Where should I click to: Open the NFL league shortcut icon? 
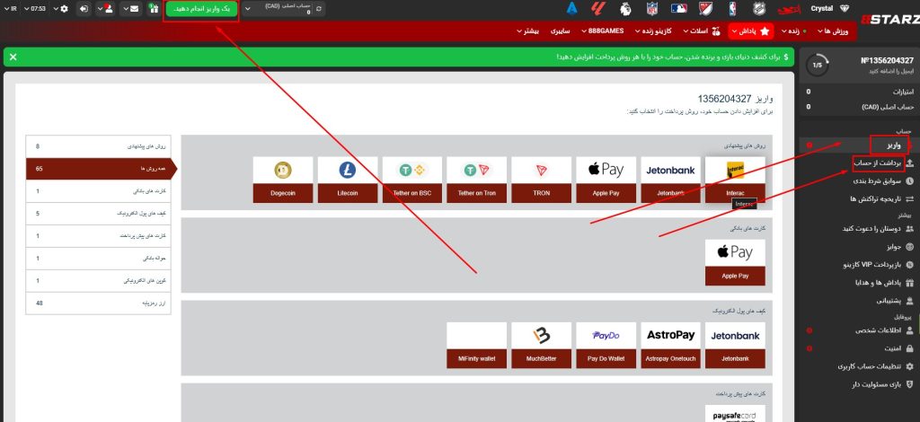click(x=652, y=9)
